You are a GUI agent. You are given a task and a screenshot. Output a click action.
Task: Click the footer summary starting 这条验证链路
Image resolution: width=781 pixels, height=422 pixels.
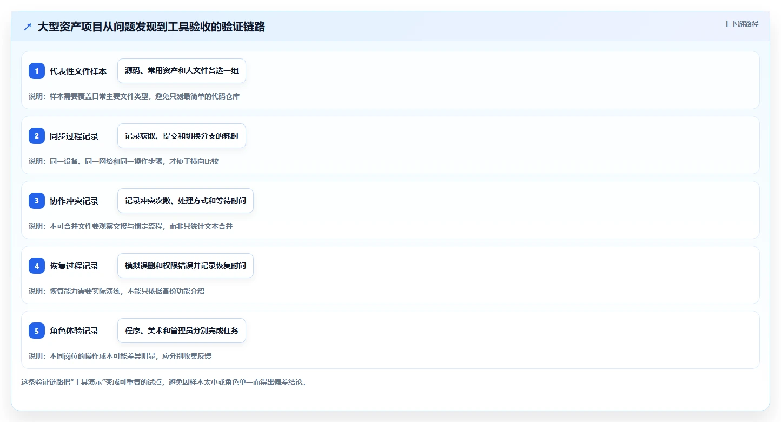pos(164,382)
